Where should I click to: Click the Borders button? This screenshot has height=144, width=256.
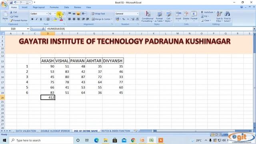pyautogui.click(x=48, y=19)
